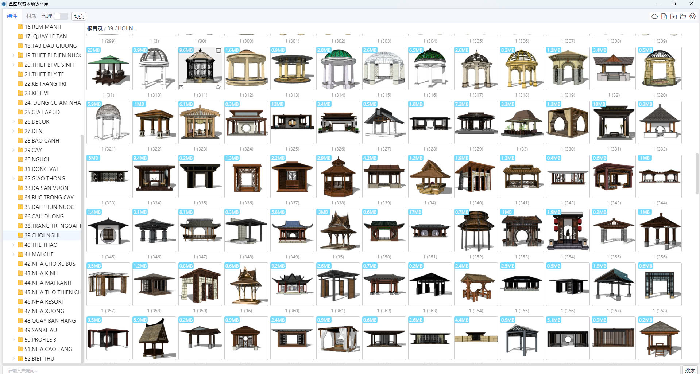Toggle the 代理 proxy switch

(x=61, y=16)
